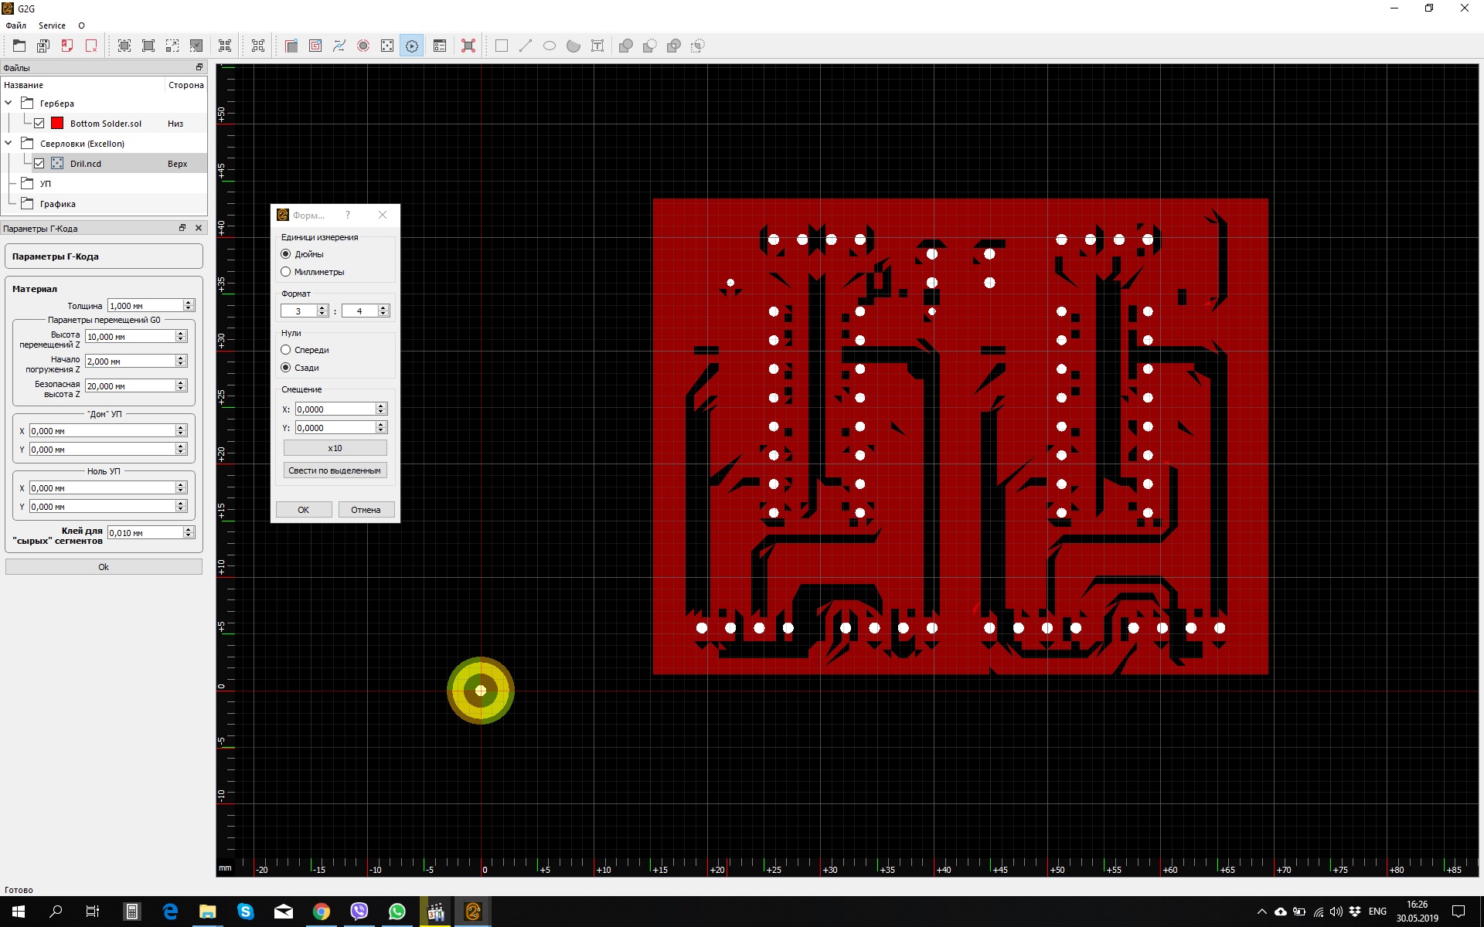Click the save all files icon
The height and width of the screenshot is (927, 1484).
point(43,46)
